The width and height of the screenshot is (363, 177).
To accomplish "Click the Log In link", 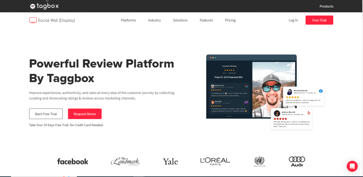I will click(293, 20).
